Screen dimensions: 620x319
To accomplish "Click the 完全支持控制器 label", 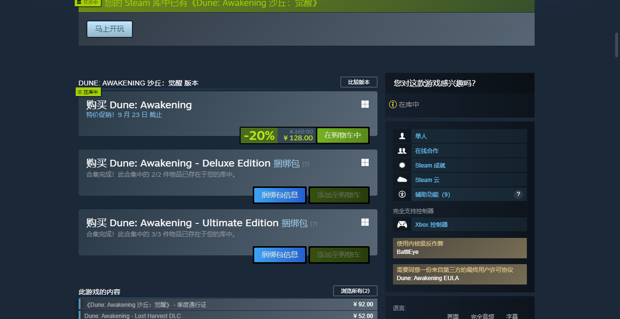I will click(x=413, y=211).
